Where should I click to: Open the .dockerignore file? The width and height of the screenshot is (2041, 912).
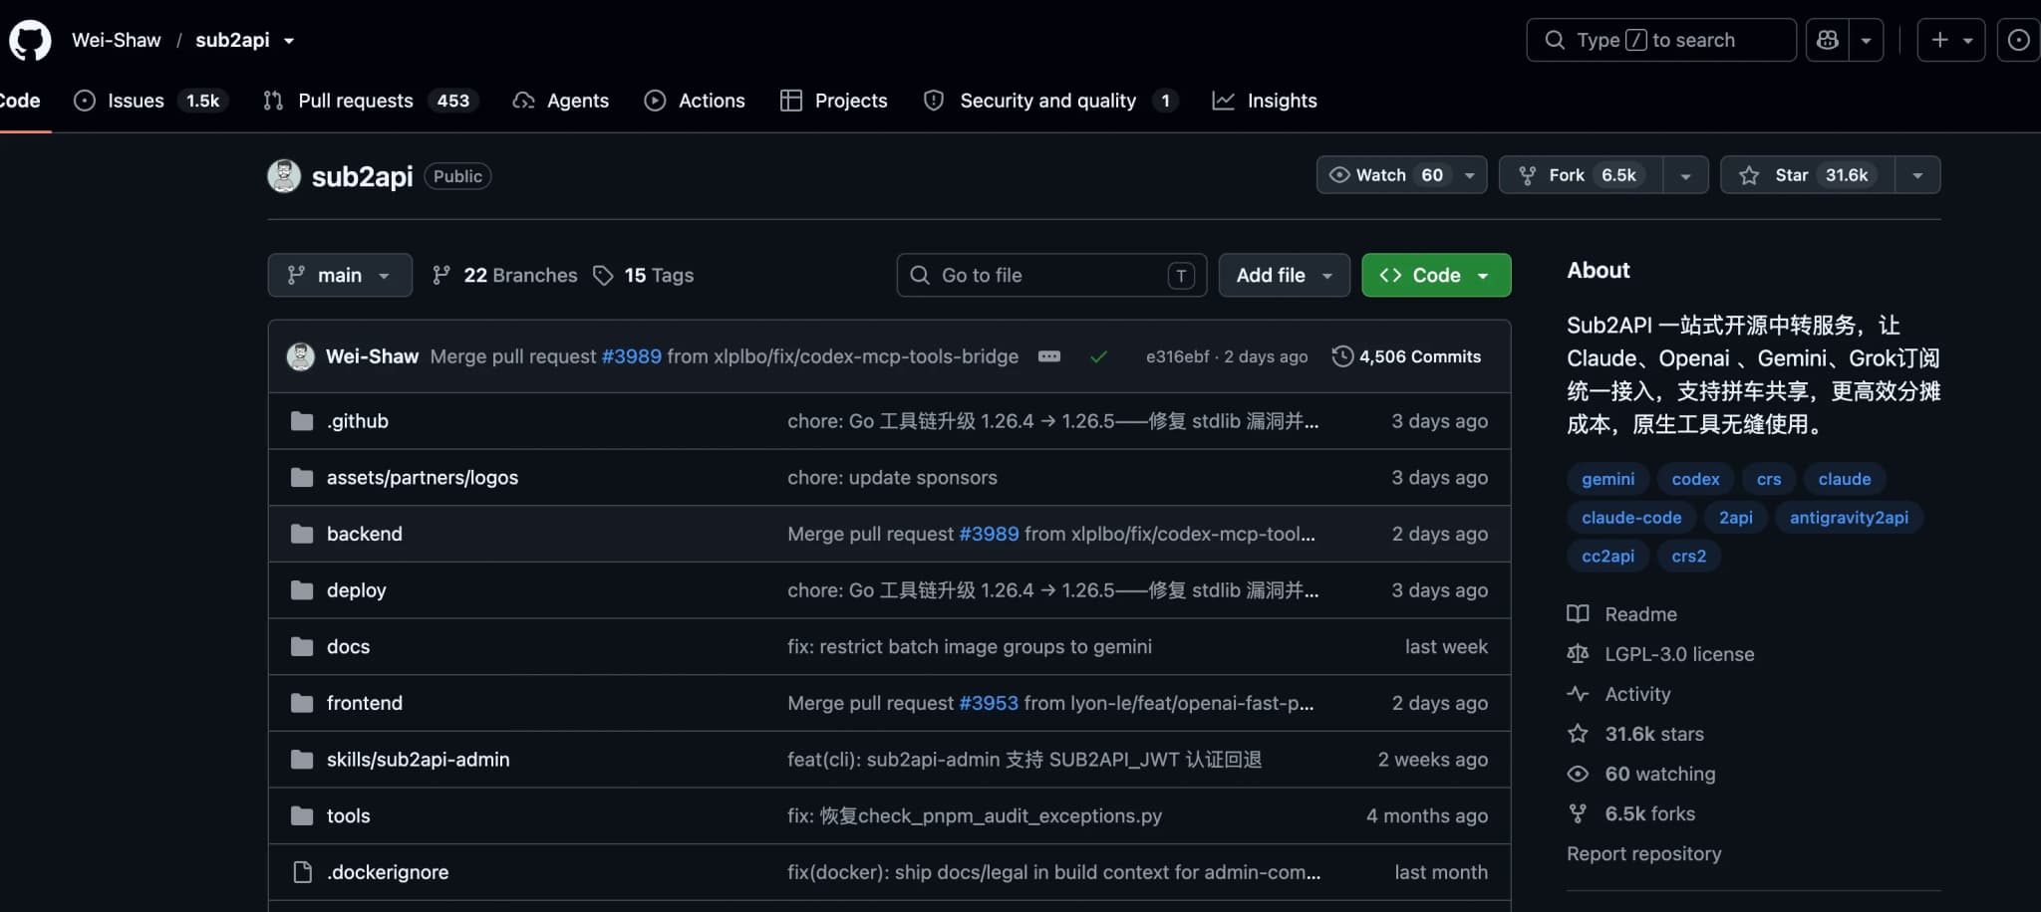click(388, 872)
